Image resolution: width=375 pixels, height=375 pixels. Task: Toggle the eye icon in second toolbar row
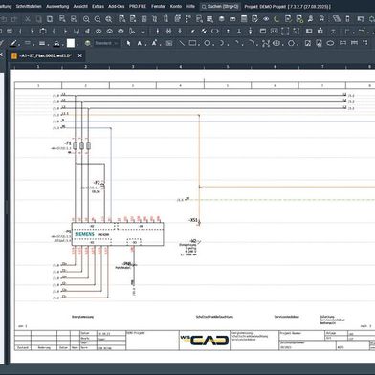click(x=99, y=31)
